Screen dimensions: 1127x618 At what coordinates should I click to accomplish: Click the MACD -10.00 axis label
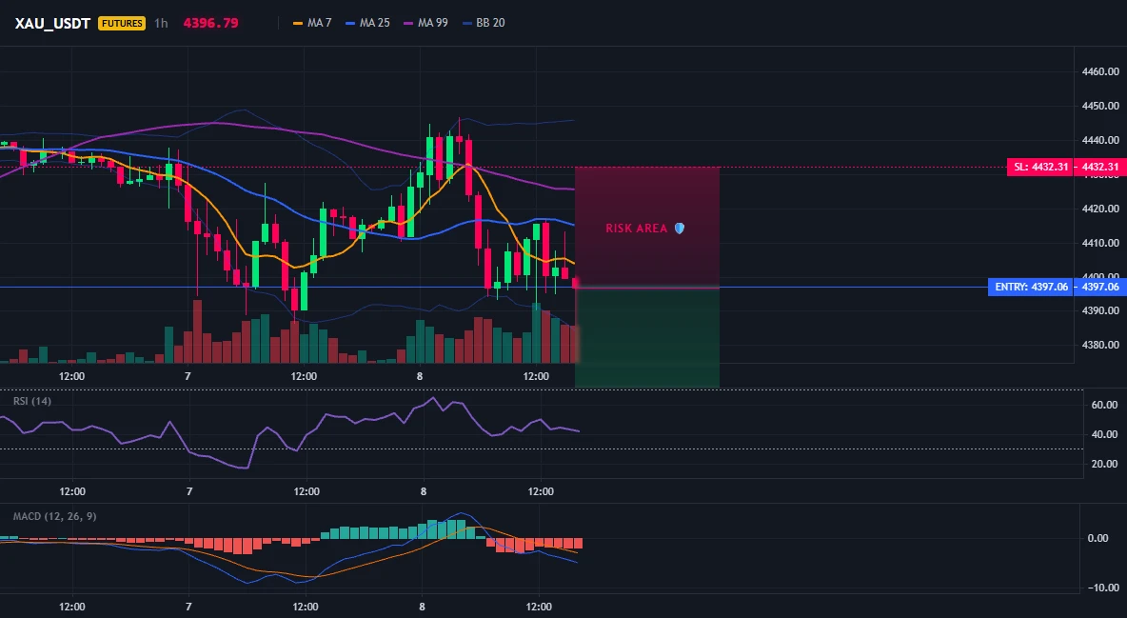pos(1103,588)
